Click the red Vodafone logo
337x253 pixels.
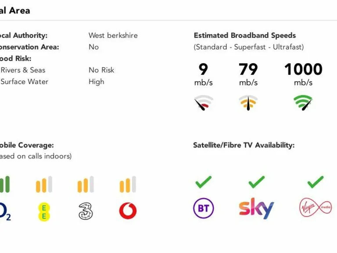[128, 211]
